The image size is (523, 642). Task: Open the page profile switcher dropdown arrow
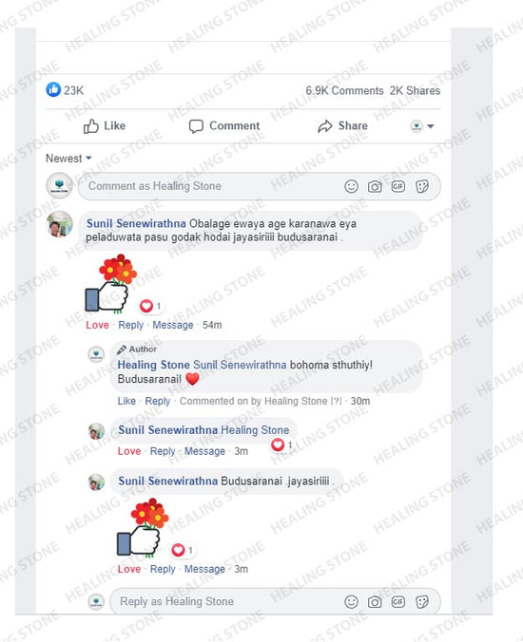point(431,126)
